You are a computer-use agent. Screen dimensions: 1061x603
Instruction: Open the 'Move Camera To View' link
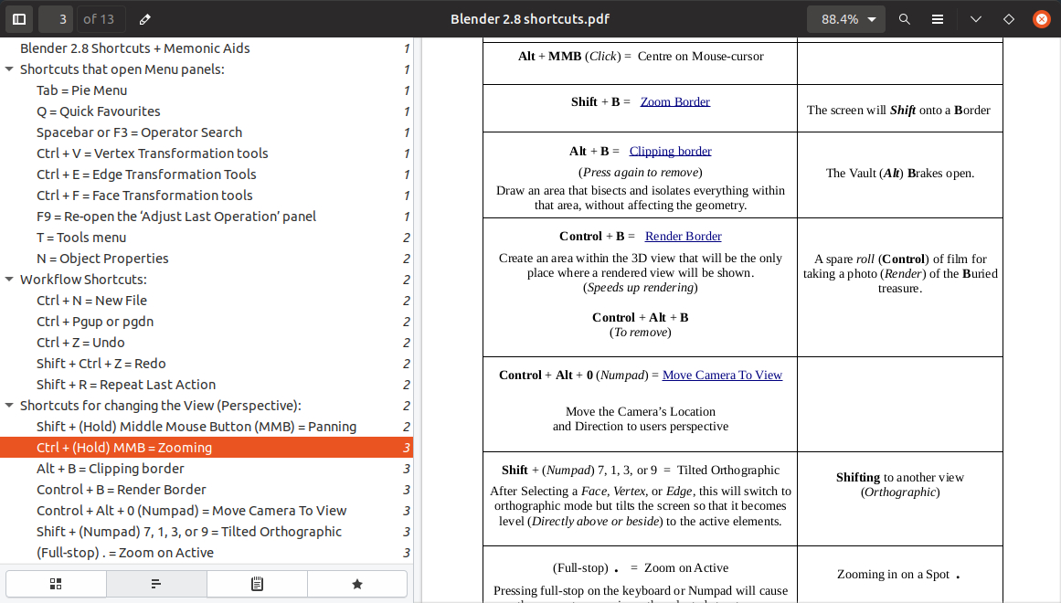pyautogui.click(x=722, y=375)
